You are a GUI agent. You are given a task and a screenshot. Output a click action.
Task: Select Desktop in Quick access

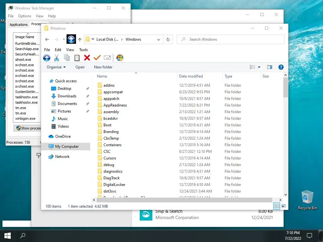click(x=64, y=89)
